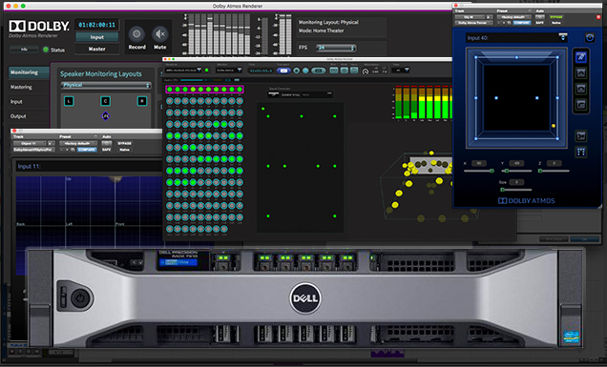Select the pencil tool in the Input 40 panner
607x367 pixels.
coord(580,57)
